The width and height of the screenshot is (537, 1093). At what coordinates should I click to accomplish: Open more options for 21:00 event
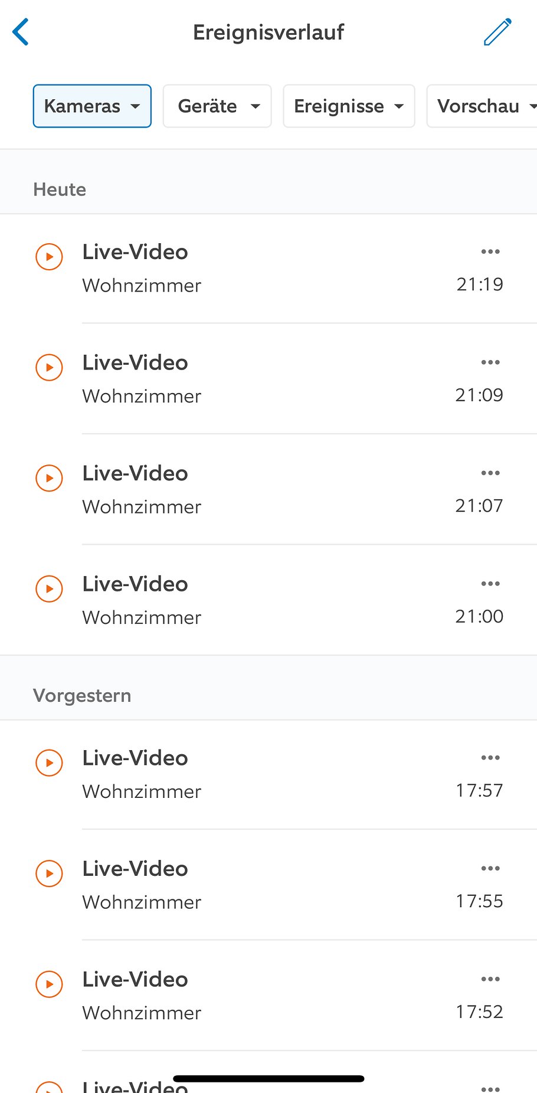click(490, 584)
